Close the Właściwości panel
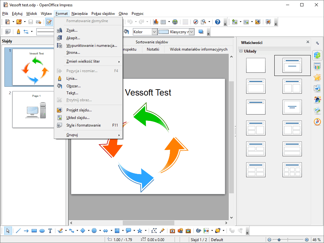The width and height of the screenshot is (324, 243). click(308, 42)
